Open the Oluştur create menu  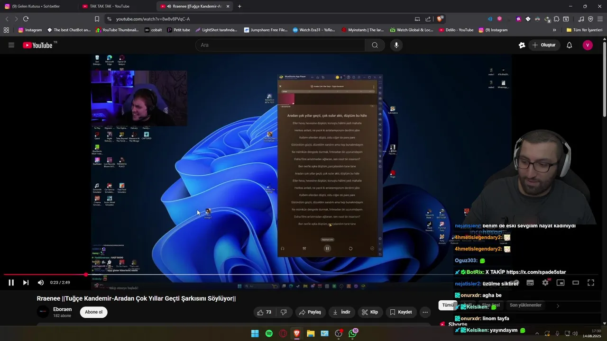click(x=544, y=45)
